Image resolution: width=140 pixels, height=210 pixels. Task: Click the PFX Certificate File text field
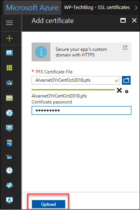[x=76, y=81]
